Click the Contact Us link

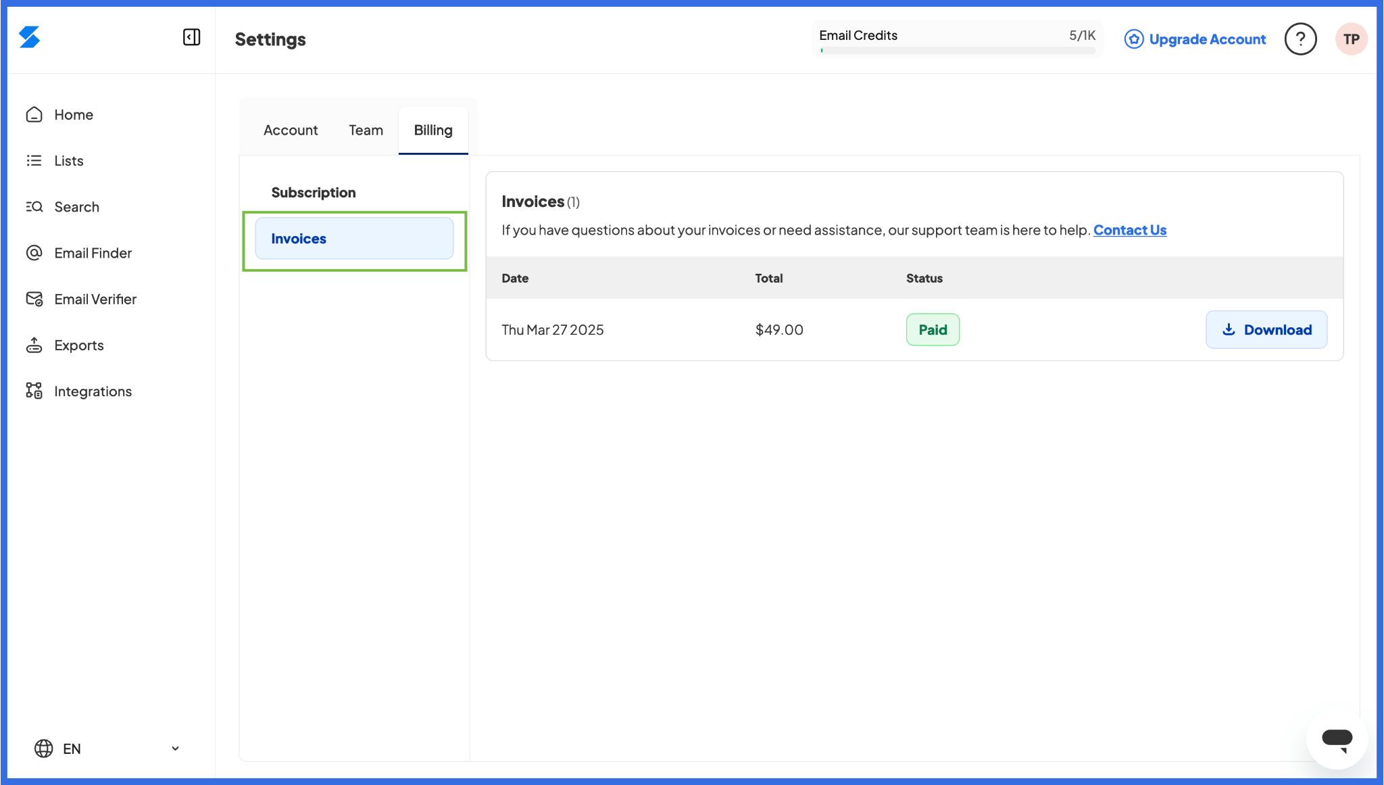pyautogui.click(x=1130, y=231)
